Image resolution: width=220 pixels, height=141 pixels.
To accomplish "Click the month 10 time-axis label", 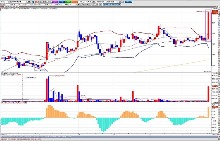I will coord(150,134).
